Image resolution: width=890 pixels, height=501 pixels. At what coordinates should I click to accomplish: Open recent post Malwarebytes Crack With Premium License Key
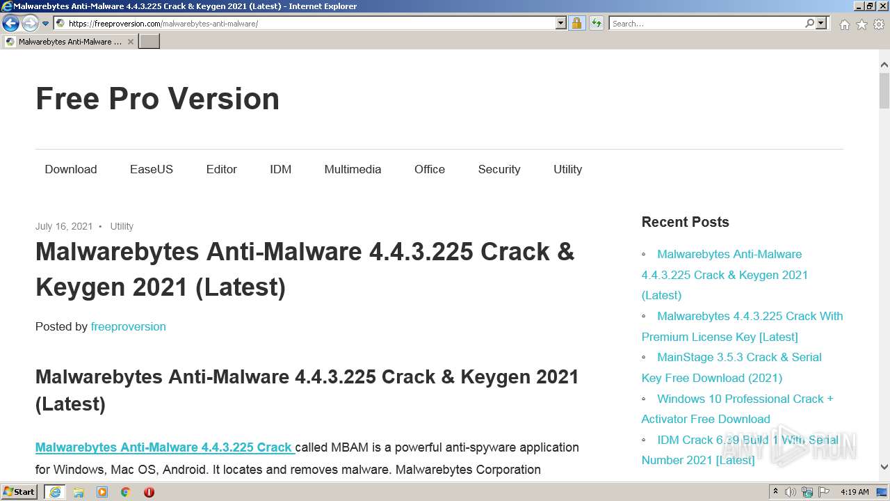tap(743, 326)
